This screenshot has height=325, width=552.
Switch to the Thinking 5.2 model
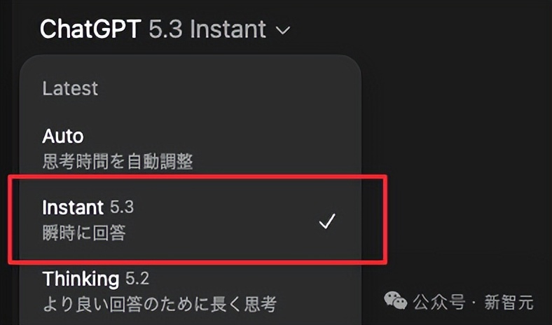191,291
